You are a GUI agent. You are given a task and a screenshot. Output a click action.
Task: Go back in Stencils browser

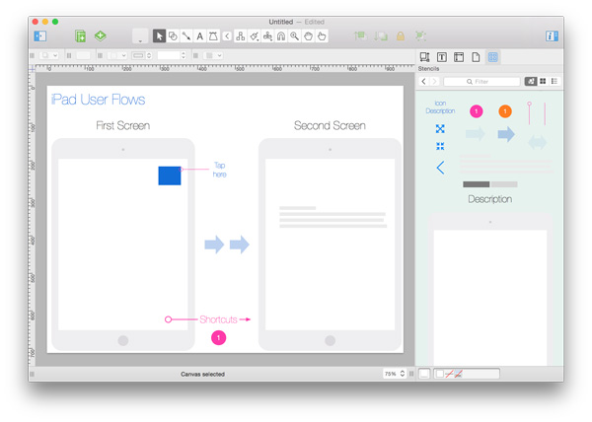(x=424, y=82)
